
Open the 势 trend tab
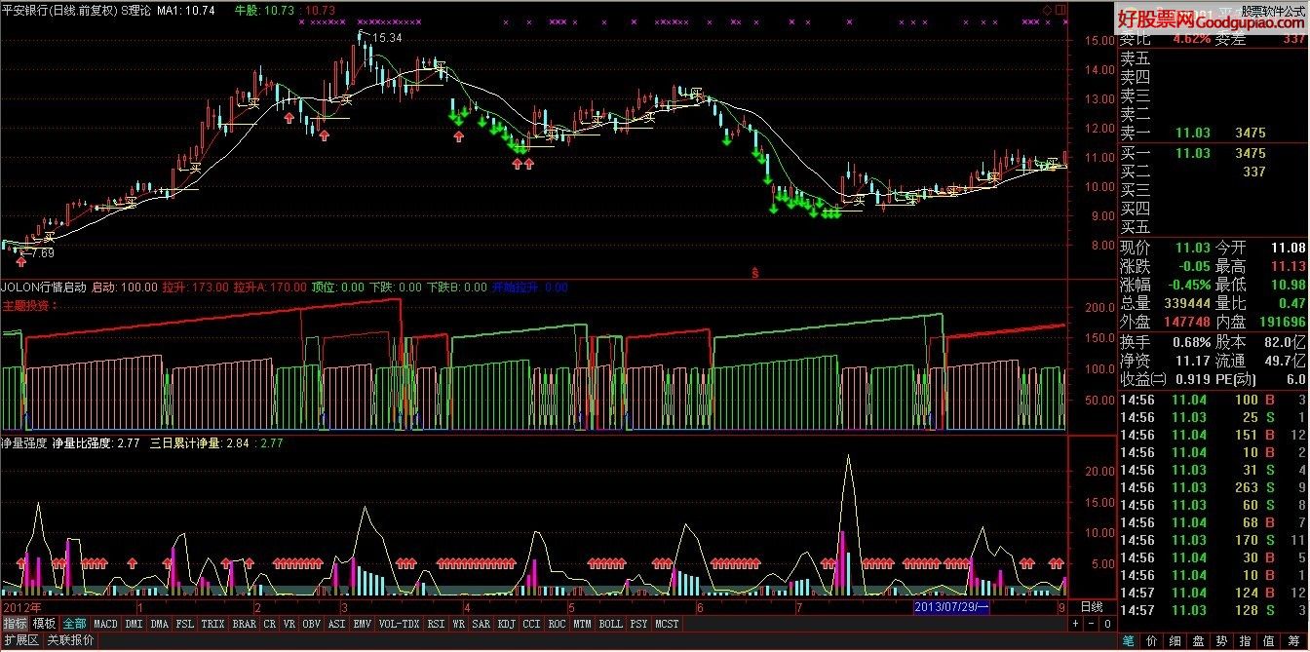coord(1221,641)
